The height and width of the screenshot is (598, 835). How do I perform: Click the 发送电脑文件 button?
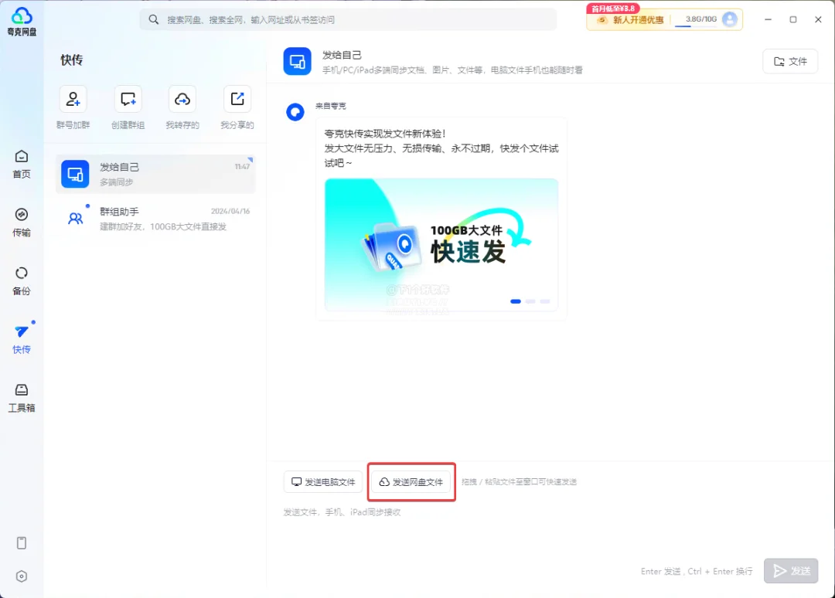point(323,482)
